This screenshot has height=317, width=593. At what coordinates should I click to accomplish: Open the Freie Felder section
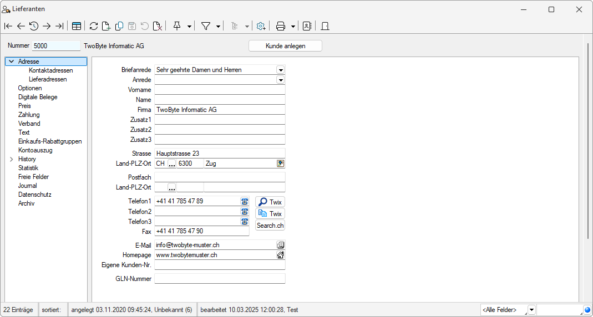33,177
